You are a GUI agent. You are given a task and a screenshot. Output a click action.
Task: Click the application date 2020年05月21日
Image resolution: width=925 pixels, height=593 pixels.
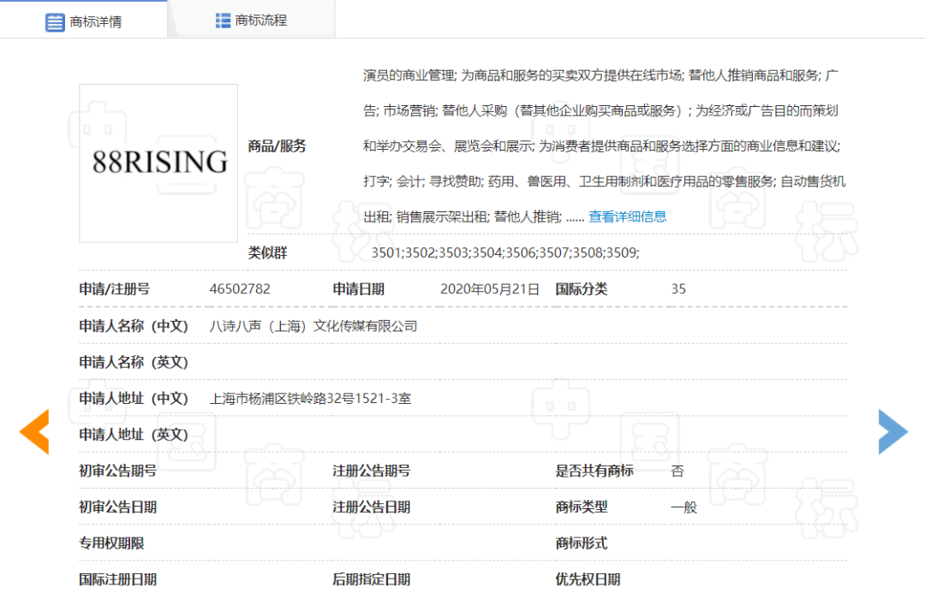pyautogui.click(x=489, y=289)
